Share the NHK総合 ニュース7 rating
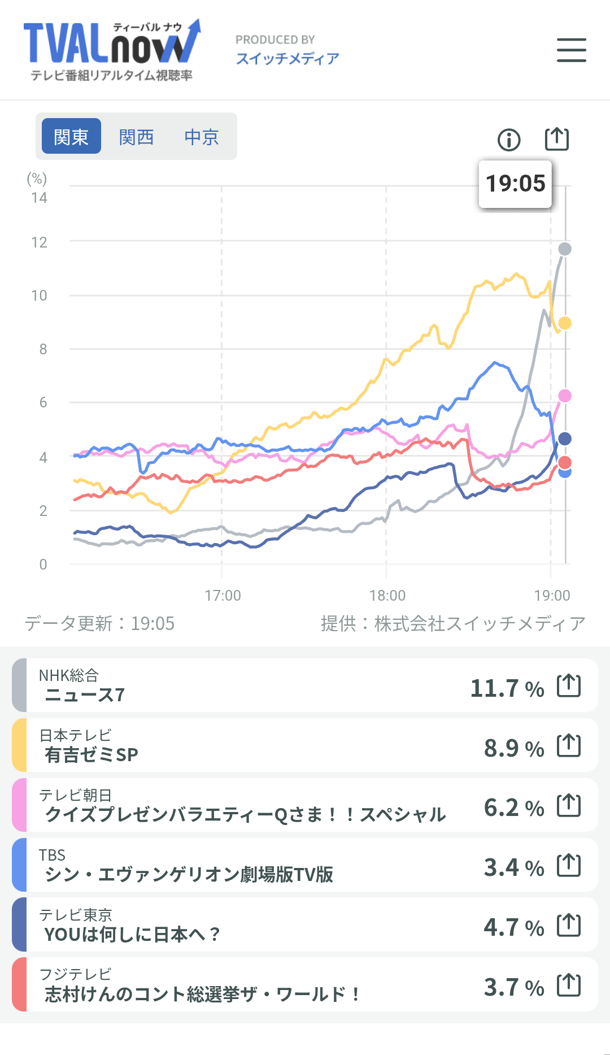 tap(568, 686)
